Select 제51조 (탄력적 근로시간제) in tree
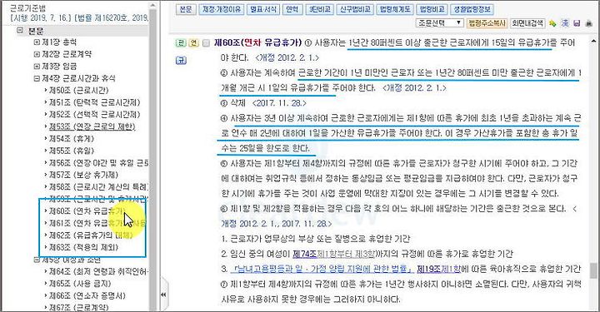600x312 pixels. click(x=94, y=102)
